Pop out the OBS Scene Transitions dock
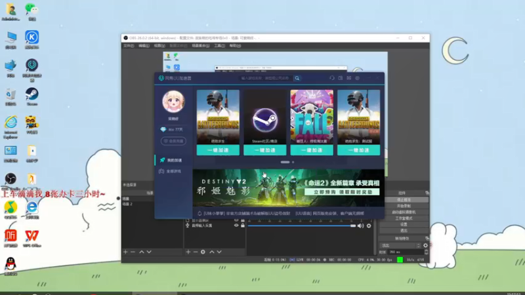The width and height of the screenshot is (525, 295). (x=427, y=239)
